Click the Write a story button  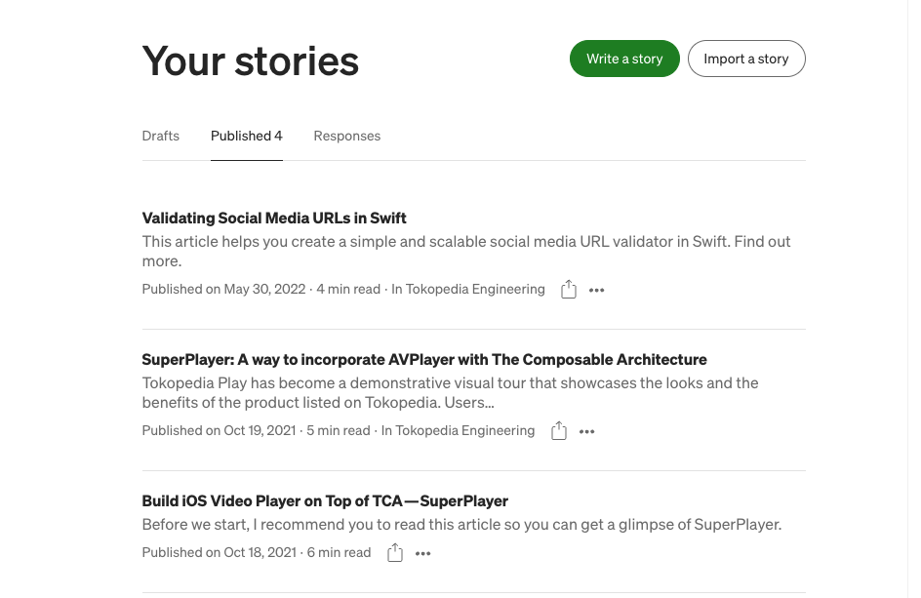624,59
